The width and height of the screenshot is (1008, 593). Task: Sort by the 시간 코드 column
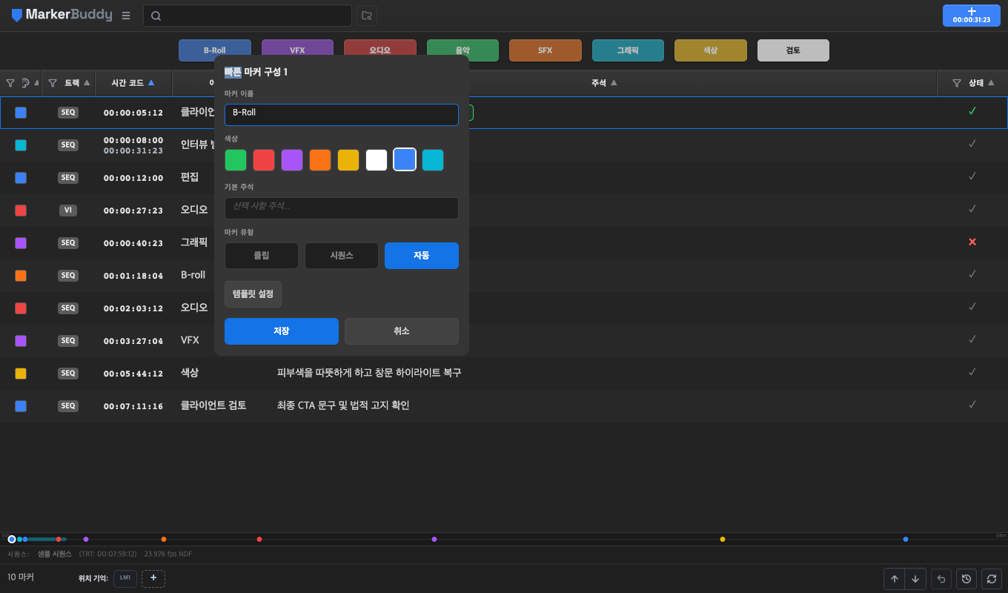coord(133,83)
